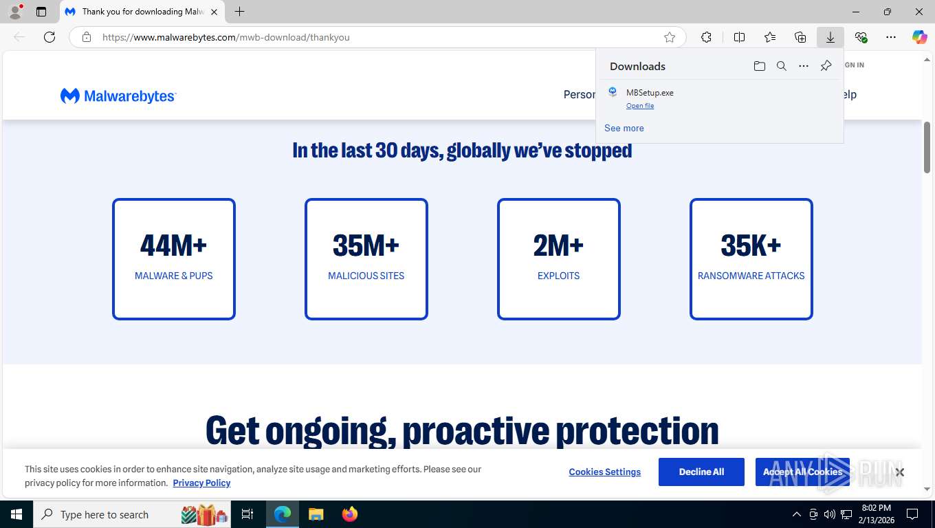Click the page vertical scrollbar thumb
This screenshot has height=528, width=935.
click(927, 147)
